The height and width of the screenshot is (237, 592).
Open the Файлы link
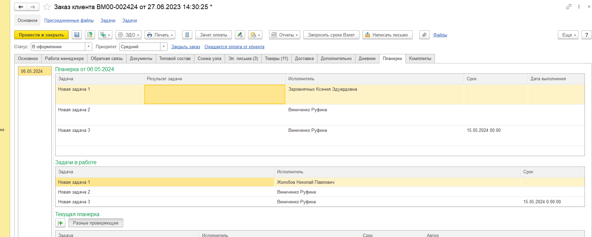click(440, 35)
